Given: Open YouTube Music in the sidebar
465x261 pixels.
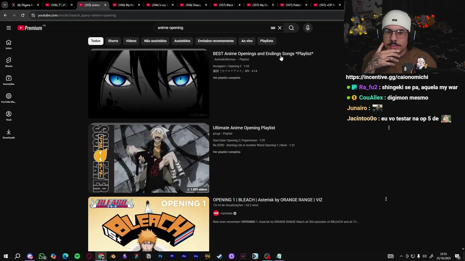Looking at the screenshot, I should coord(9,98).
